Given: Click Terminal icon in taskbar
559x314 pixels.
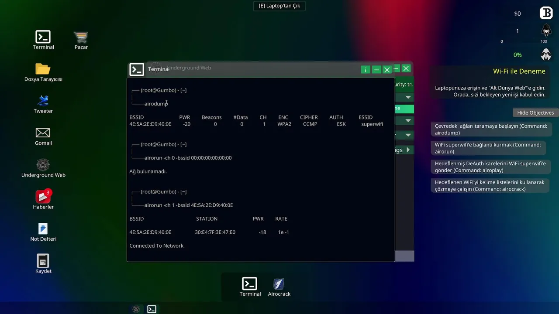Looking at the screenshot, I should tap(152, 309).
